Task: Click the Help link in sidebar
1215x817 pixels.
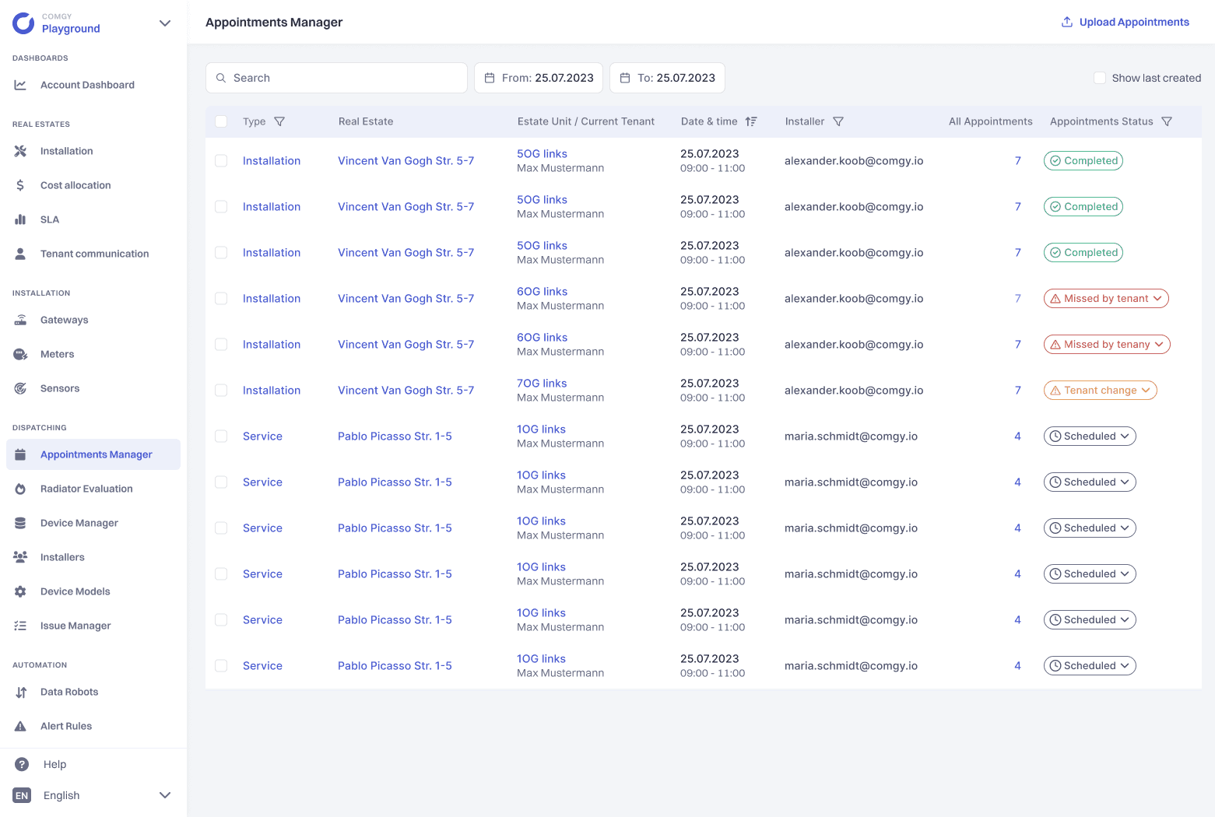Action: click(54, 764)
